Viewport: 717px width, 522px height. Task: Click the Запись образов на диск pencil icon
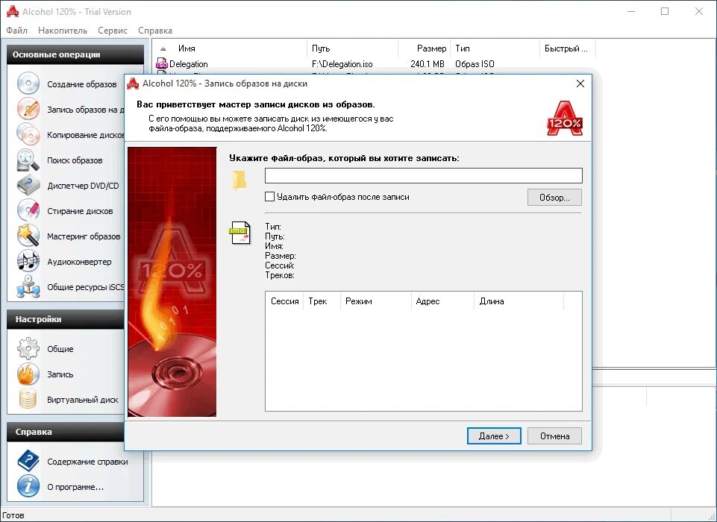pos(28,109)
